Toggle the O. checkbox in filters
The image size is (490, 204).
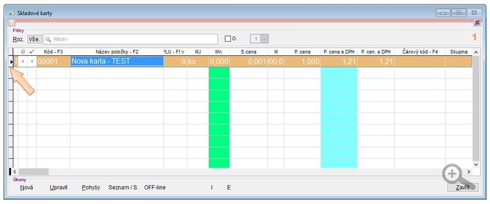(x=228, y=39)
